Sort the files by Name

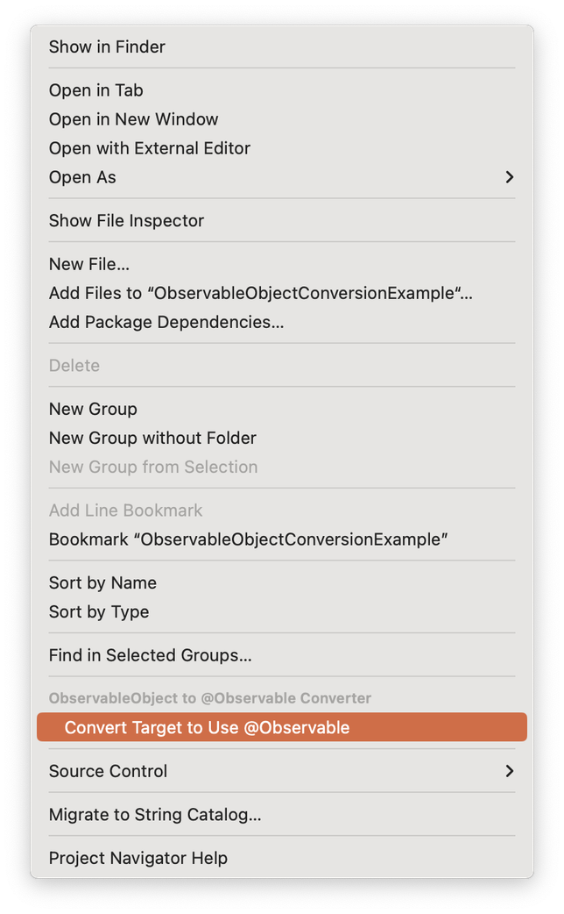pos(102,582)
